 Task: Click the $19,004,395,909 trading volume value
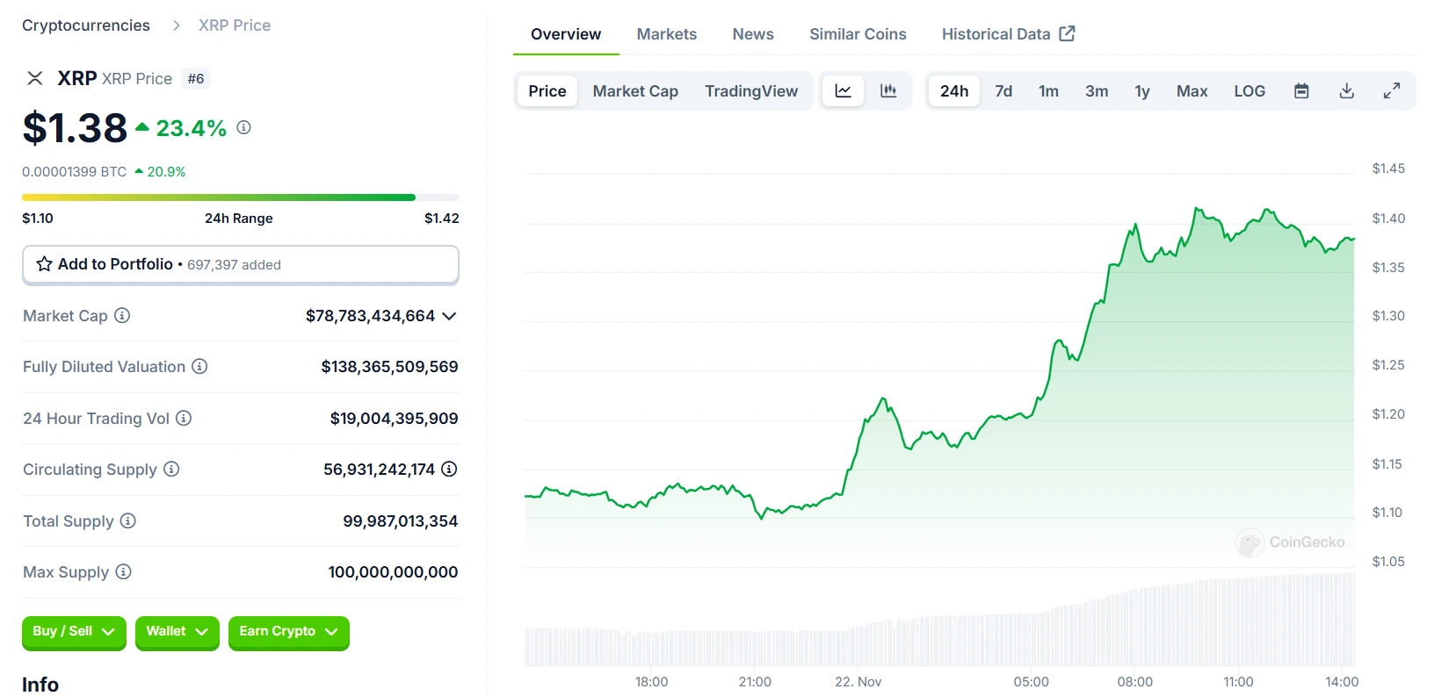(394, 419)
